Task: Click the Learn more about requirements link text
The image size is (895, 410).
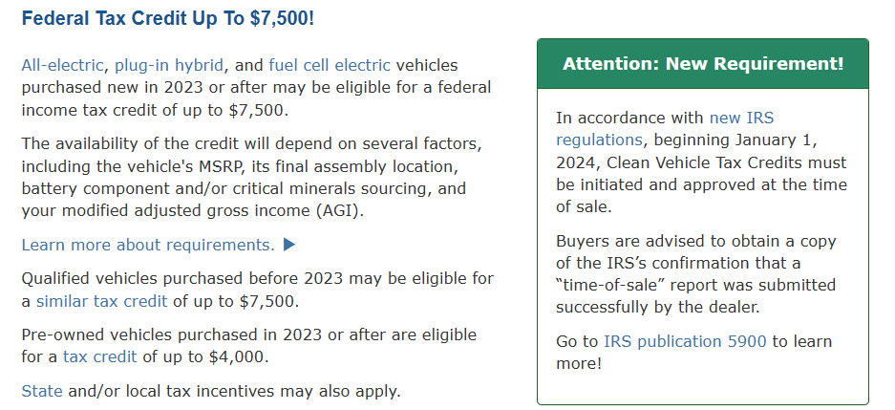Action: click(x=148, y=245)
